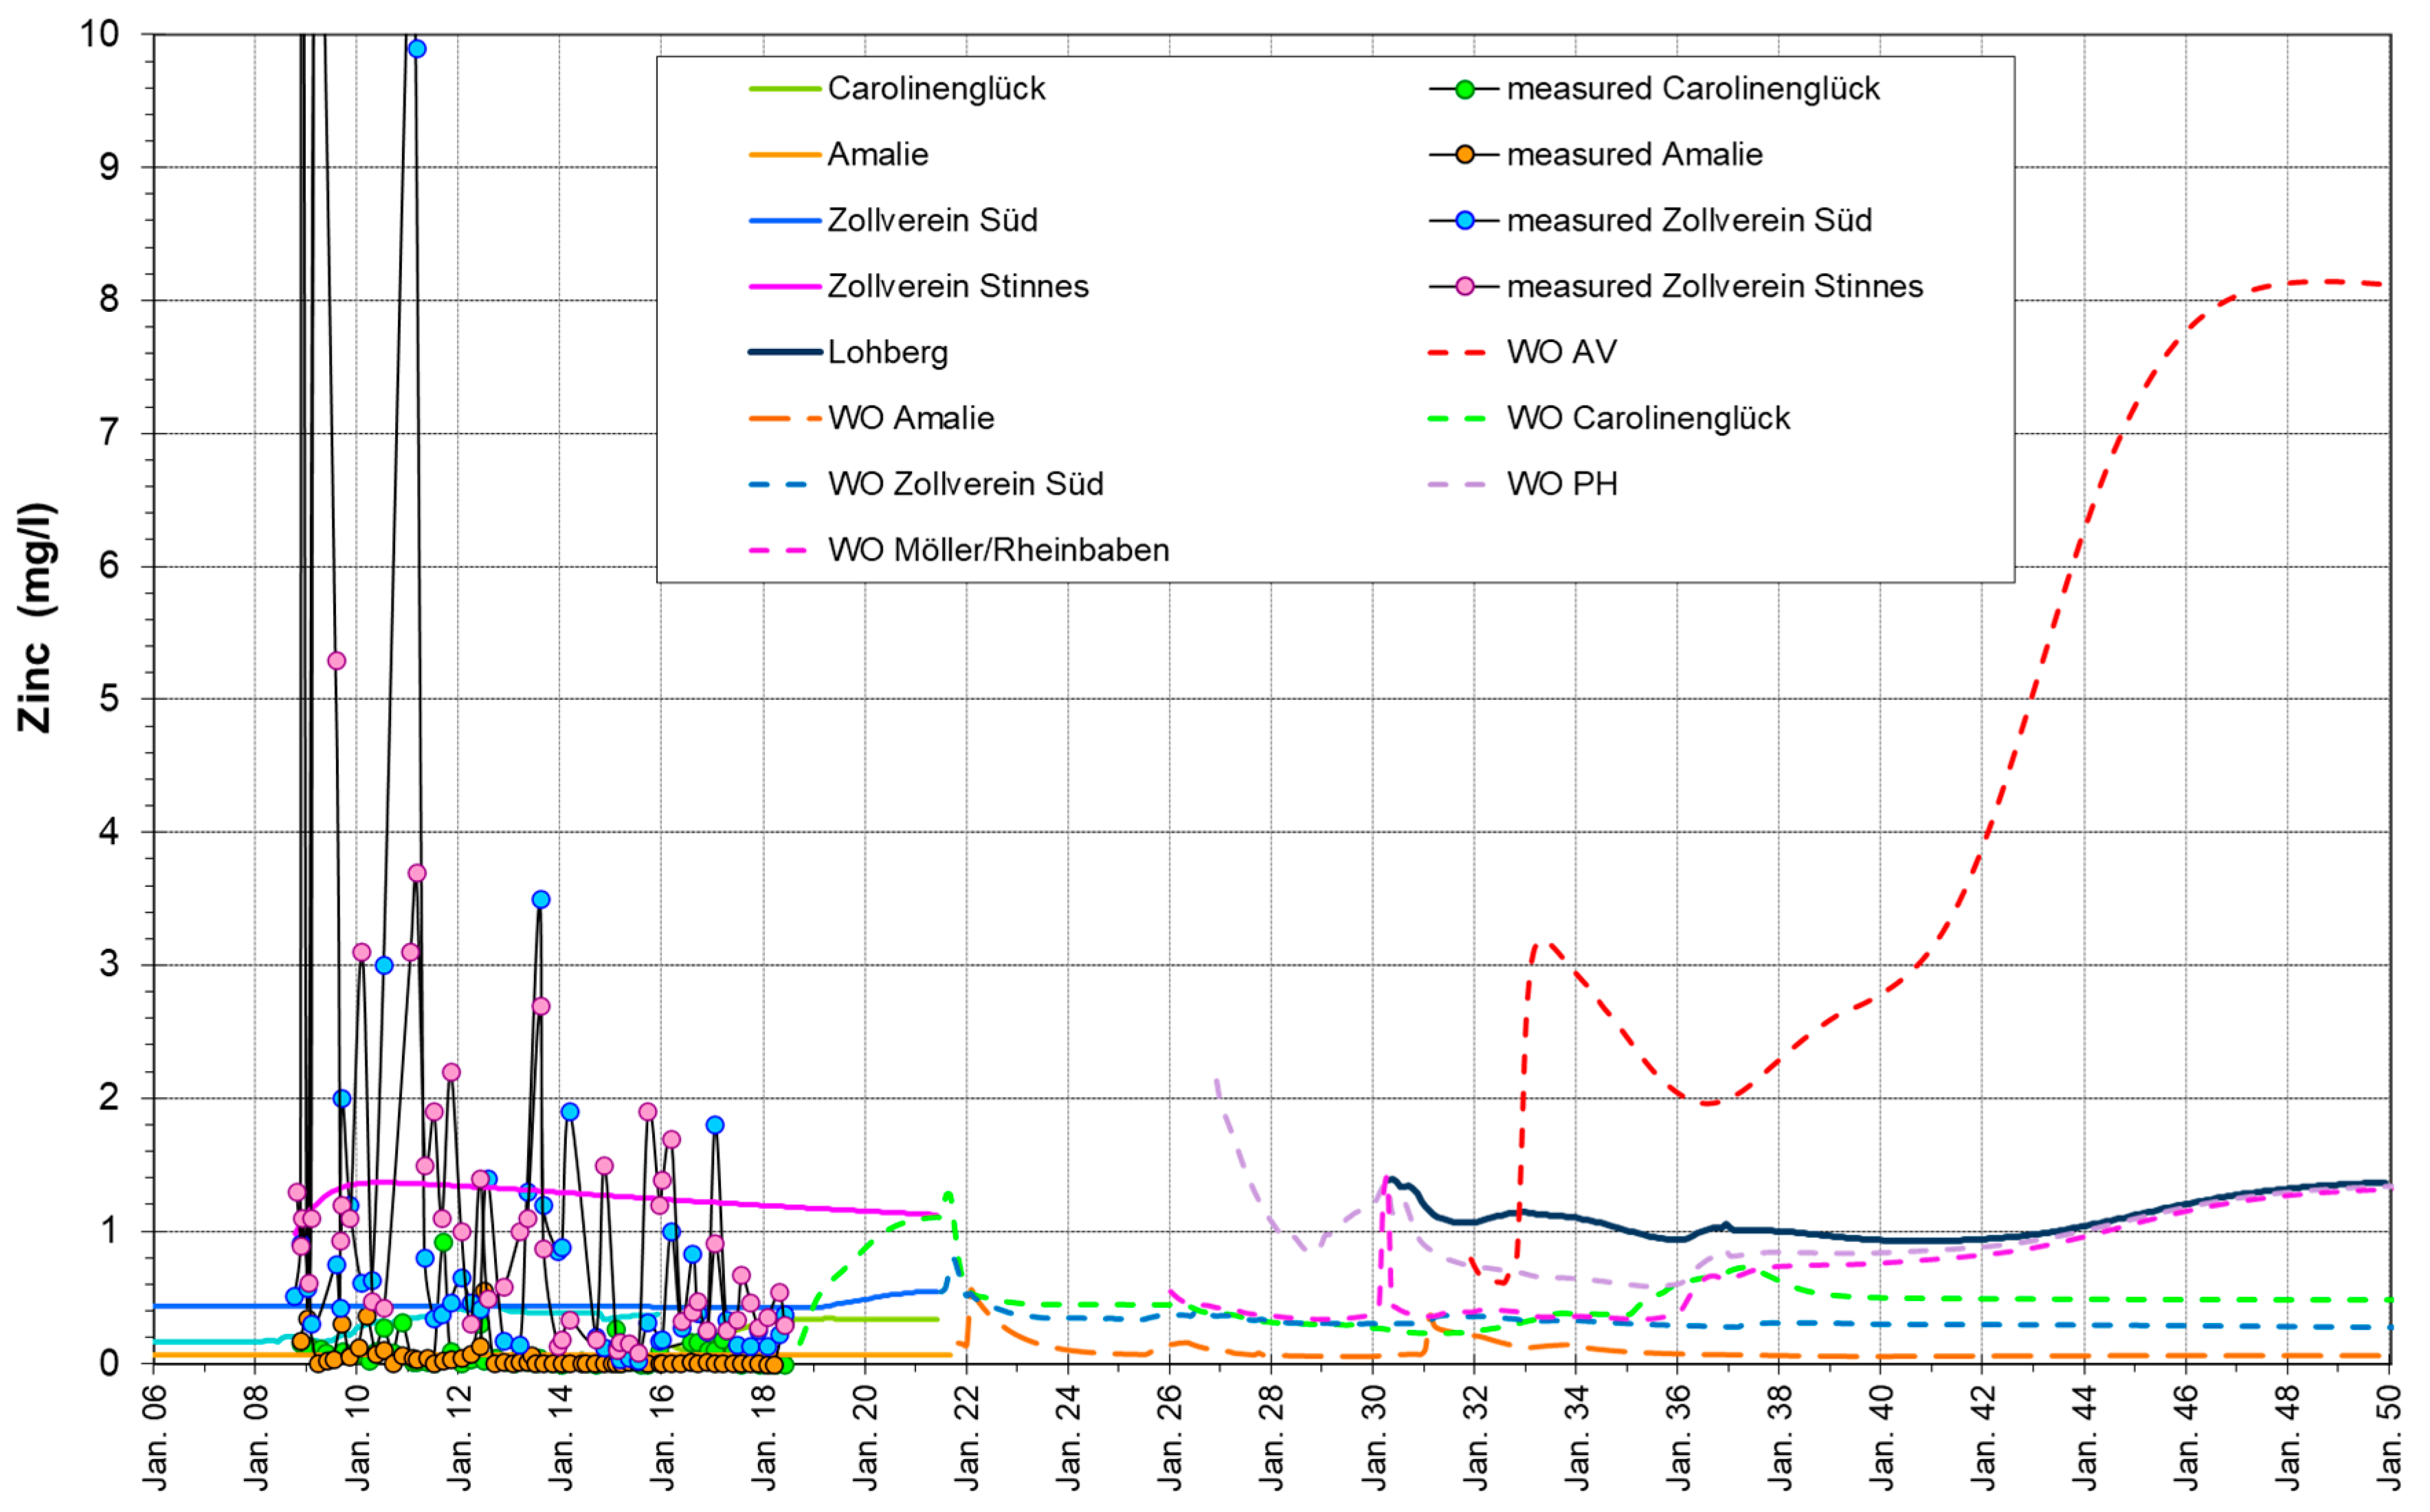Screen dimensions: 2430x1512
Task: Click the measured Carolinenglück green marker icon
Action: pos(1464,89)
